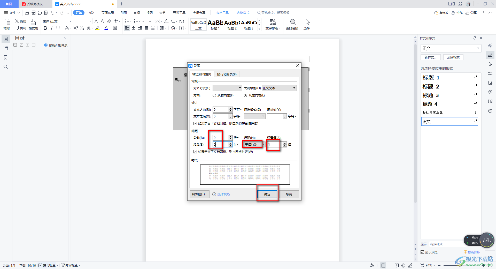496x269 pixels.
Task: Open outline level dropdown
Action: [279, 88]
